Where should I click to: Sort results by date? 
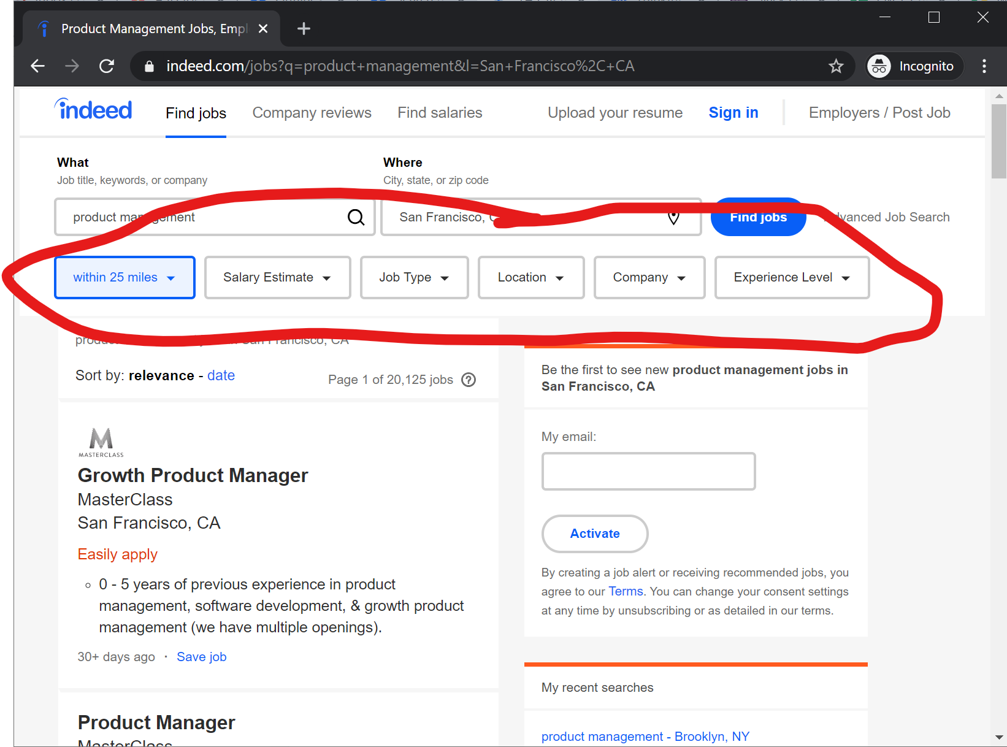click(x=221, y=375)
